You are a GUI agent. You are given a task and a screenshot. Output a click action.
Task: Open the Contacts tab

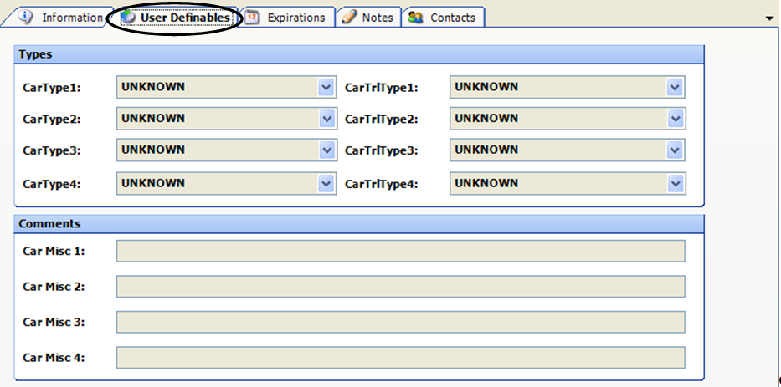443,18
